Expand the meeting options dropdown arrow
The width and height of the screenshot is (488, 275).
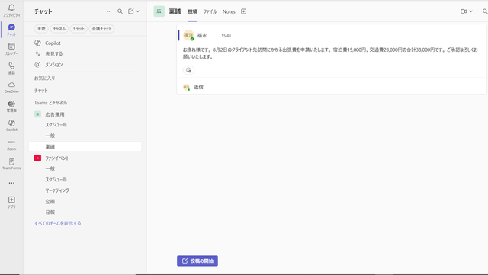(471, 11)
